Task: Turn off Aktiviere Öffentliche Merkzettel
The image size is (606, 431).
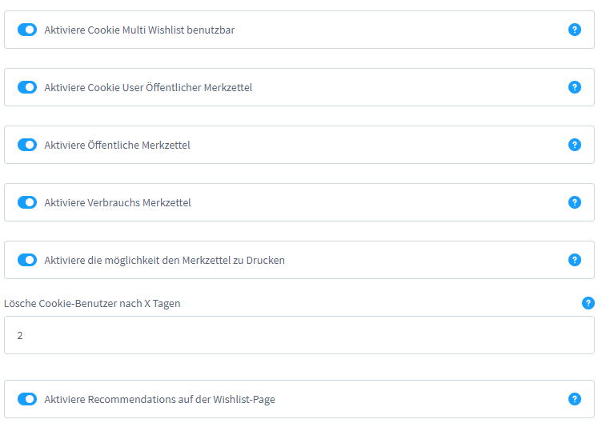Action: tap(27, 145)
